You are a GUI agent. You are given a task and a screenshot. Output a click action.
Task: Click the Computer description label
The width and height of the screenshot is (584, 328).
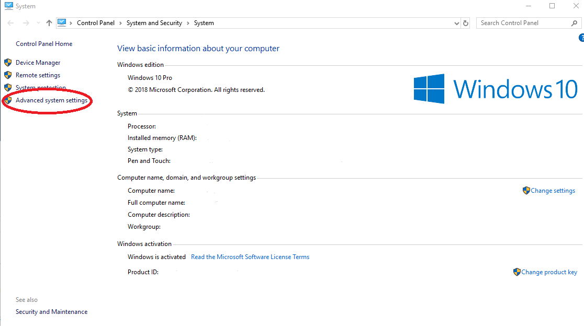[159, 215]
